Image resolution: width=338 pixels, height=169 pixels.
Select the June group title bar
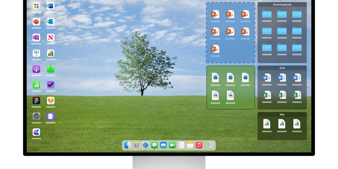[282, 68]
